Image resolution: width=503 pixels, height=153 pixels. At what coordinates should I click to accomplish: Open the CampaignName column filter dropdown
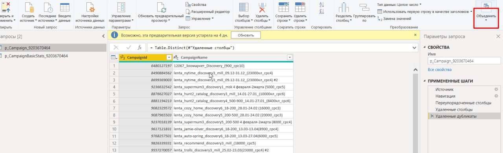[x=290, y=57]
